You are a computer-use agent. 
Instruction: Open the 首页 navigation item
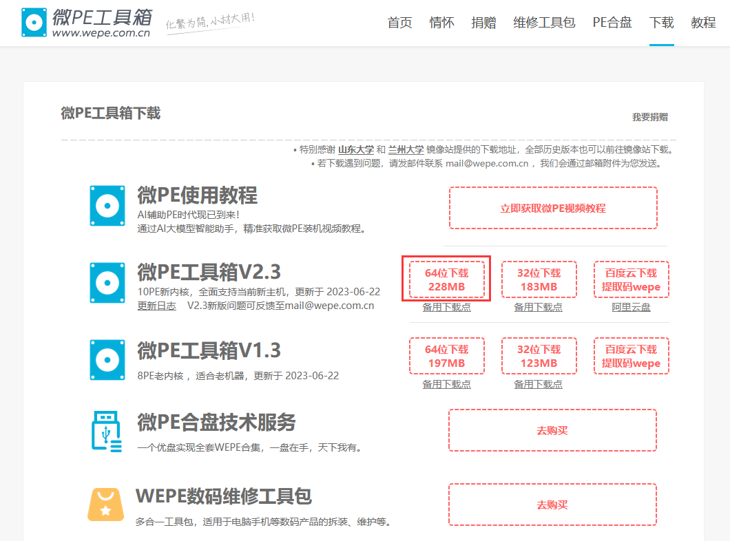[x=399, y=22]
